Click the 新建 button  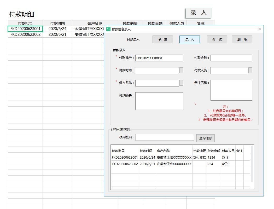coord(162,39)
